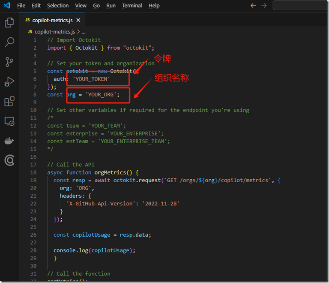Select the copilot-metrics.js editor tab
329x283 pixels.
[x=51, y=20]
